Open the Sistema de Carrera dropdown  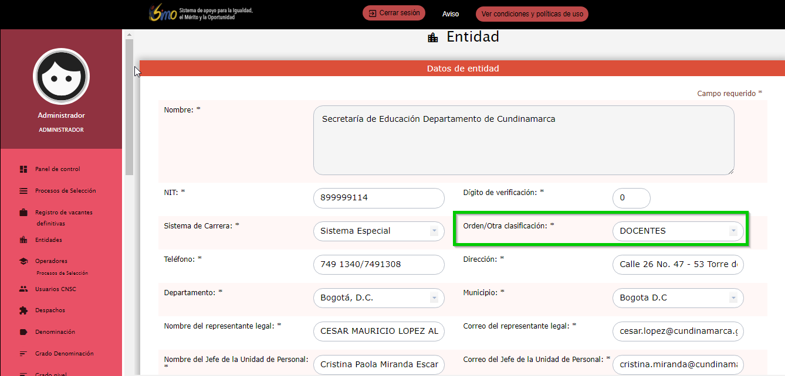378,231
